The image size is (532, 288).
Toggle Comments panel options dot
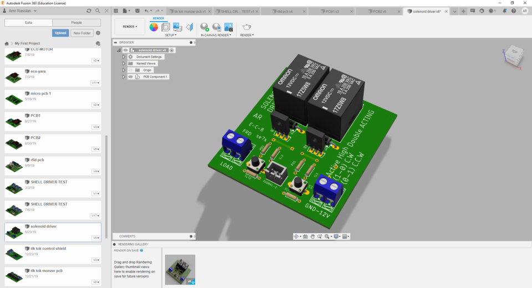pyautogui.click(x=191, y=236)
